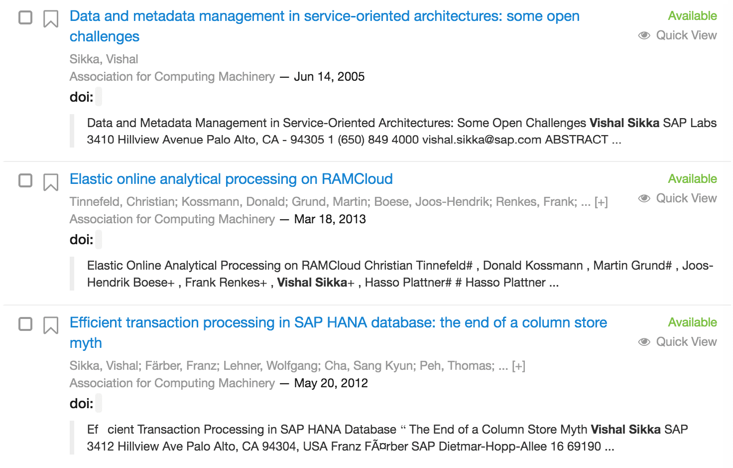Bookmark the Data and metadata management result

pos(51,19)
